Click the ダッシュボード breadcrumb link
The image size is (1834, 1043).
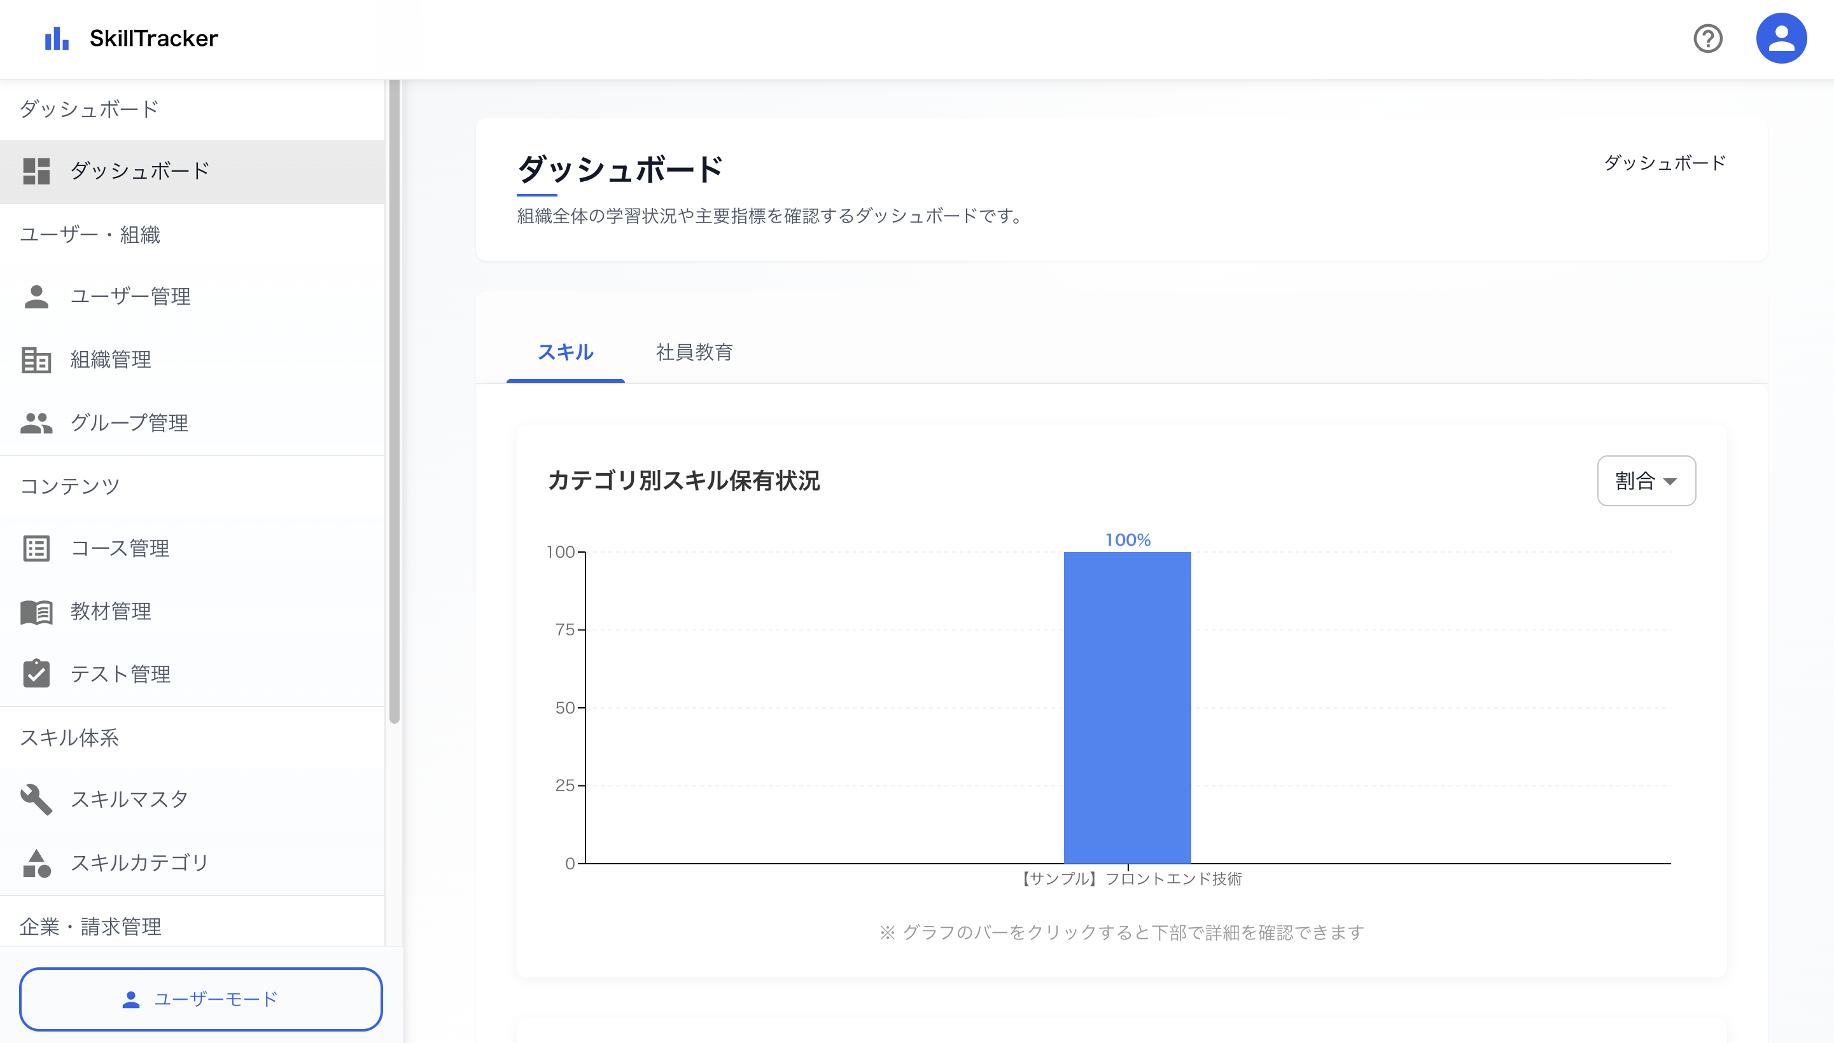pyautogui.click(x=1664, y=163)
